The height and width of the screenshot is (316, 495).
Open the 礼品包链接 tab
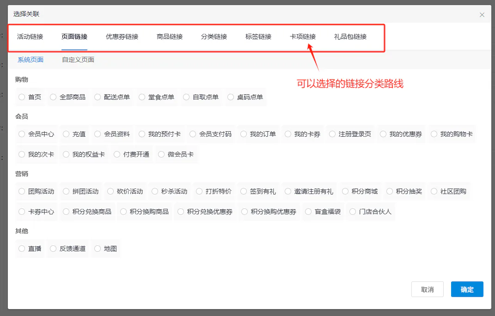click(x=350, y=36)
